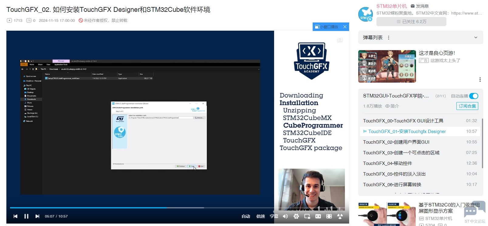Close the 小窗口播放 mini-player bar
The width and height of the screenshot is (488, 226).
coord(345,27)
